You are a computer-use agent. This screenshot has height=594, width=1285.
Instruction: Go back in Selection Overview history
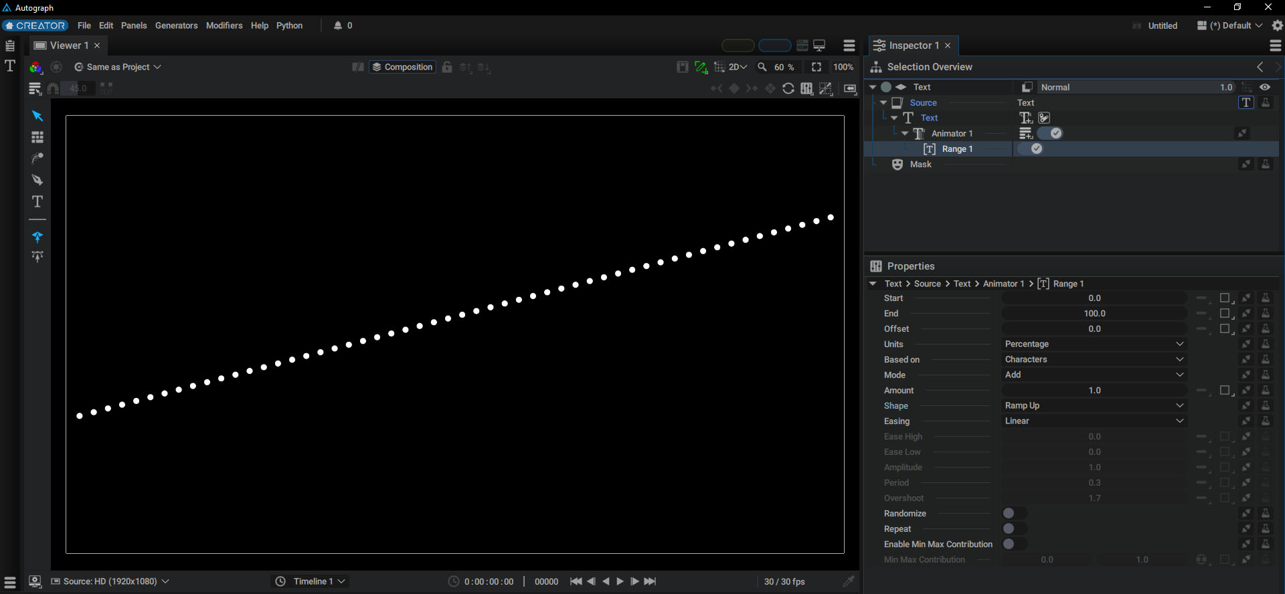pyautogui.click(x=1260, y=67)
